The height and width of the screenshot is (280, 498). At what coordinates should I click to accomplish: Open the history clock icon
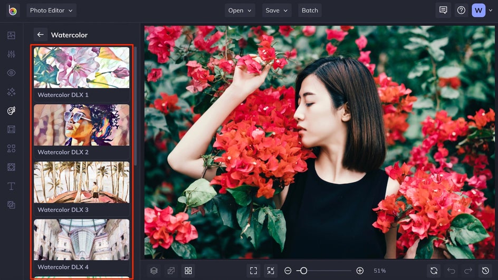[x=485, y=271]
